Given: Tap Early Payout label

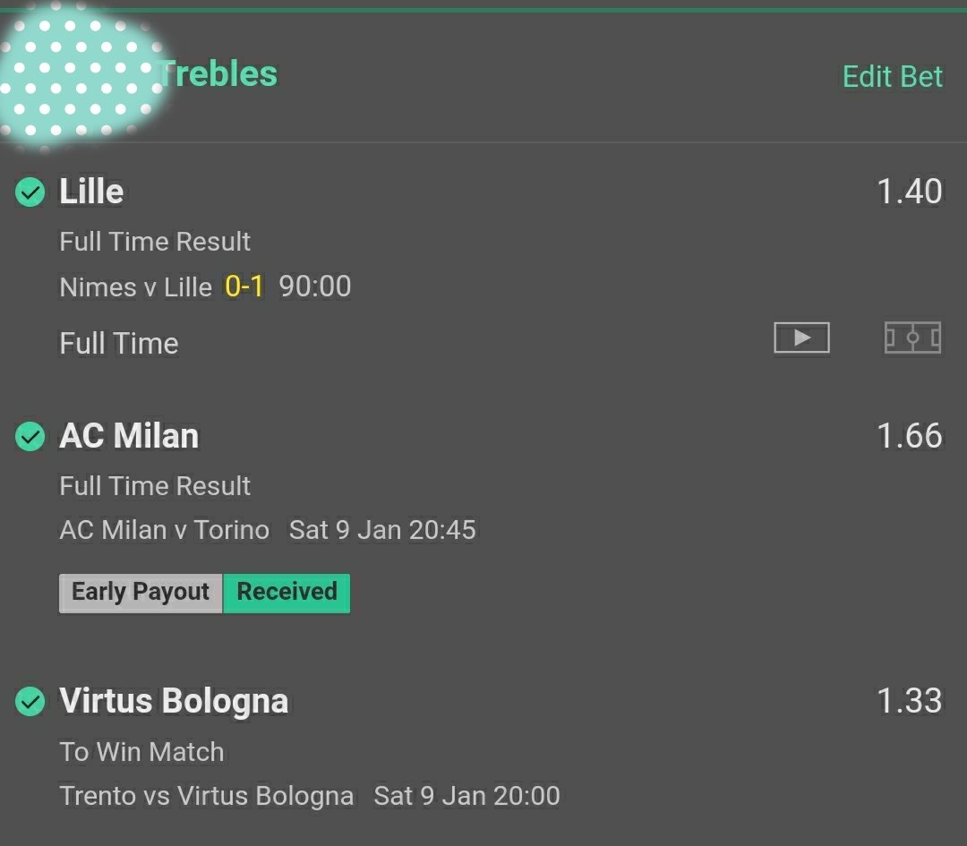Looking at the screenshot, I should (x=141, y=592).
